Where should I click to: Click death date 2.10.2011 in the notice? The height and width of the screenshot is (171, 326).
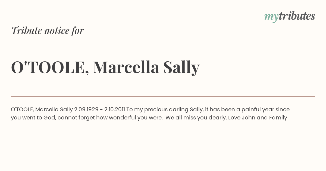click(x=115, y=109)
